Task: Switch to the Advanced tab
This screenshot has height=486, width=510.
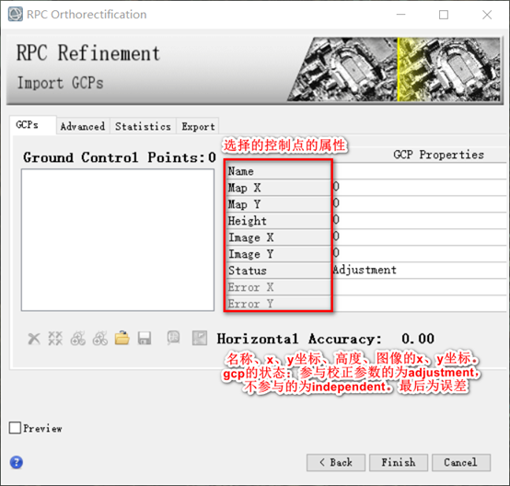Action: pyautogui.click(x=83, y=126)
